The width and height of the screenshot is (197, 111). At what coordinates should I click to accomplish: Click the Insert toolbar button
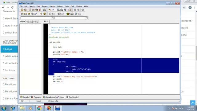pos(61,14)
